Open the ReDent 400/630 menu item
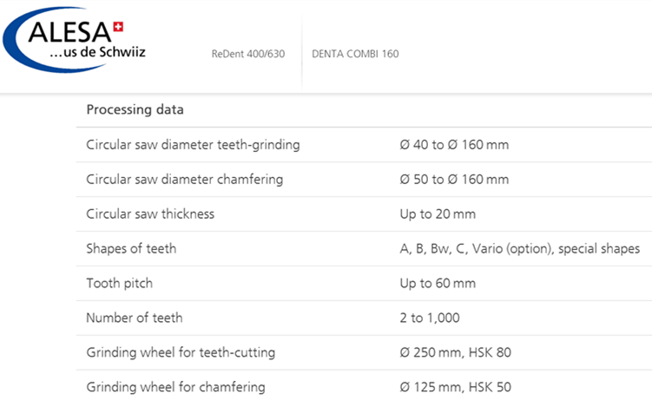Viewport: 652px width, 407px height. click(x=248, y=54)
